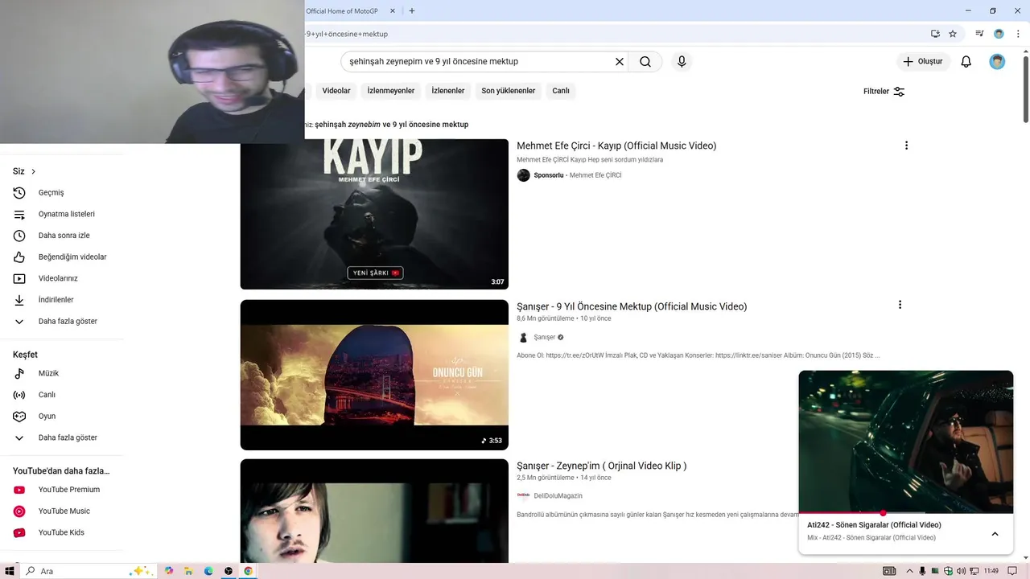Visit the Şanışer channel link
Screen dimensions: 1030x579
(x=544, y=338)
